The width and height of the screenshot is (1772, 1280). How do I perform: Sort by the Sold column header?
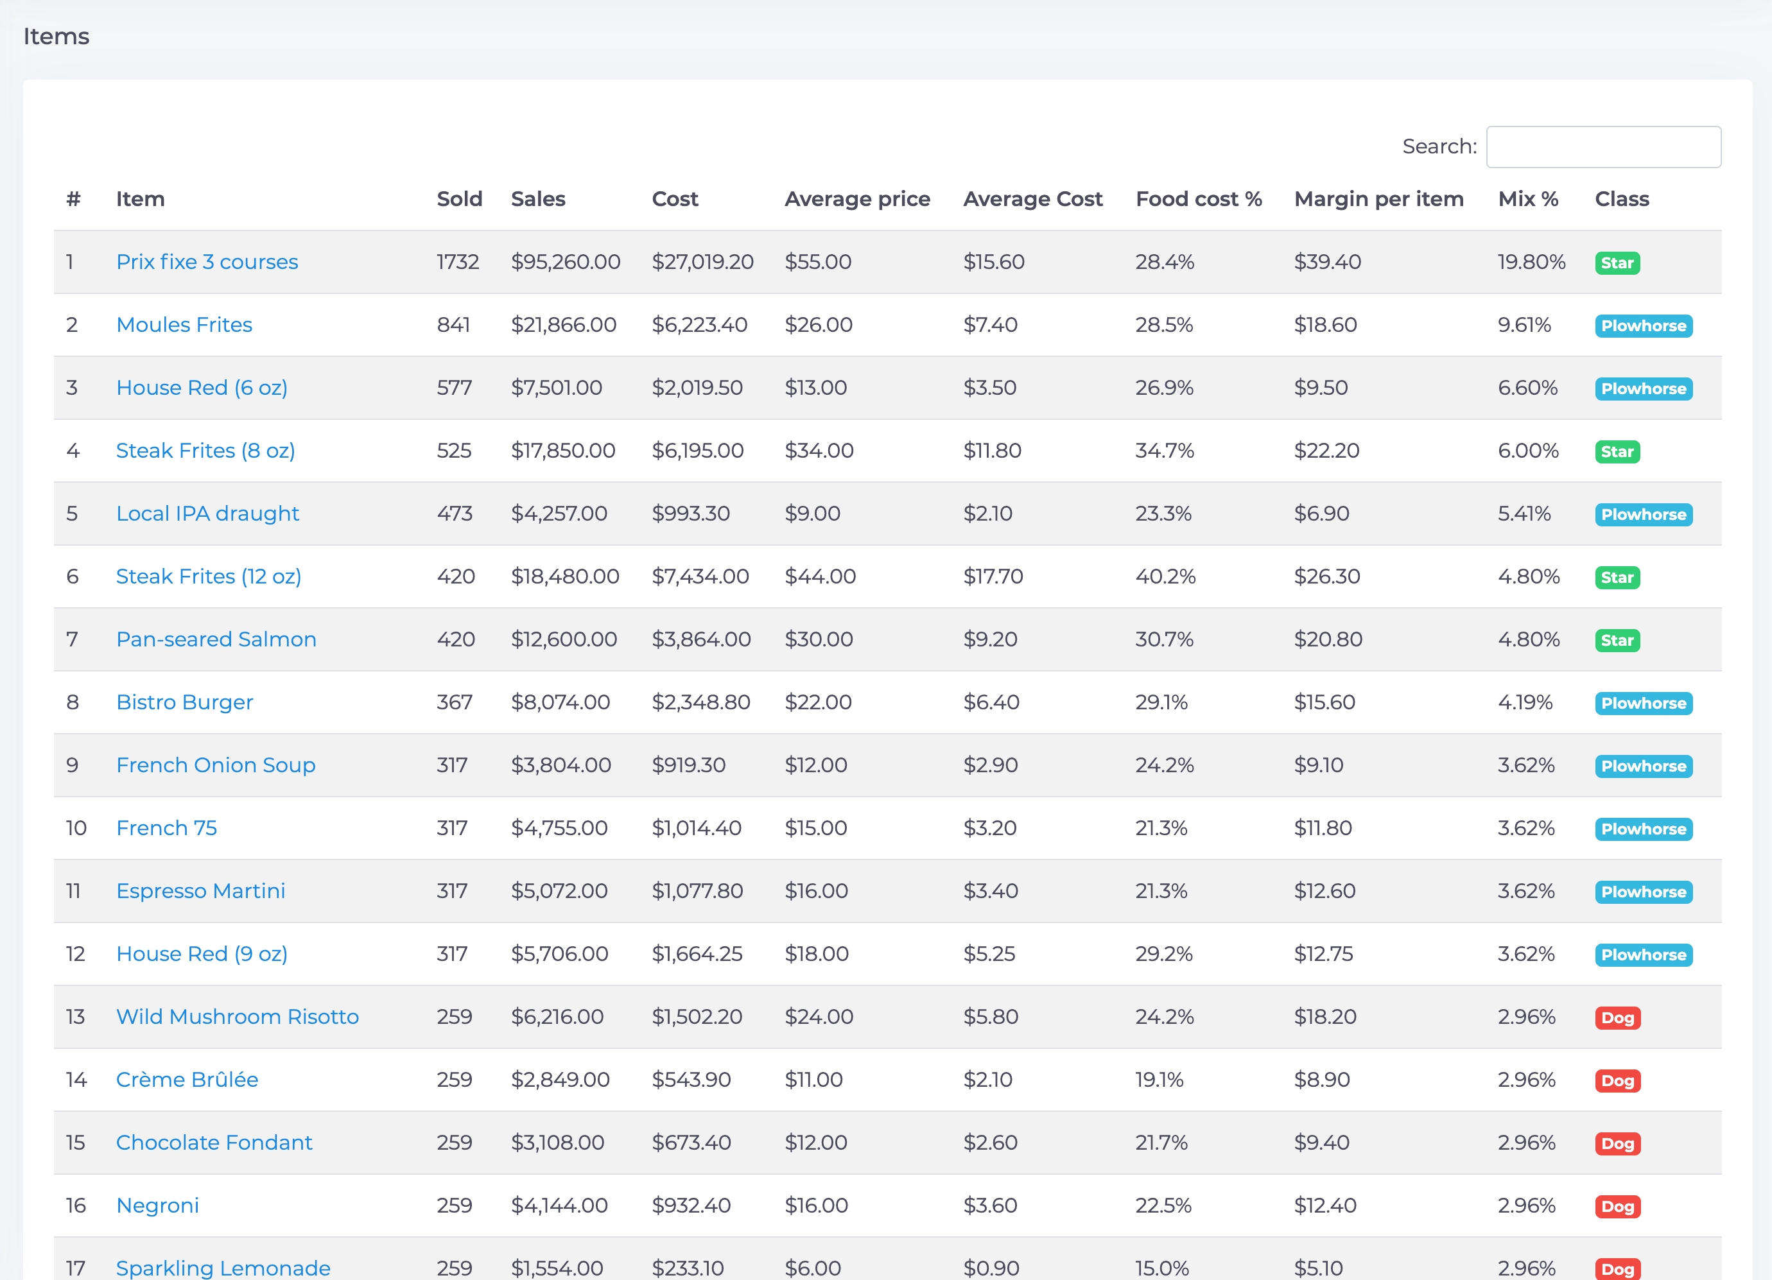[x=460, y=199]
